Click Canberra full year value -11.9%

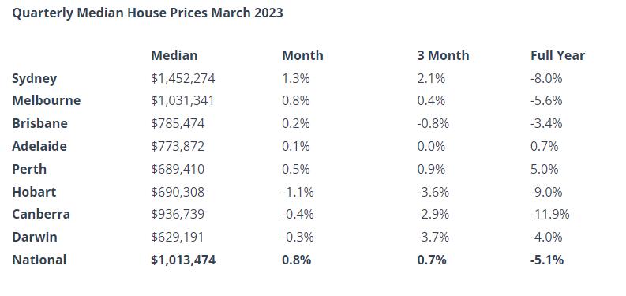tap(549, 215)
